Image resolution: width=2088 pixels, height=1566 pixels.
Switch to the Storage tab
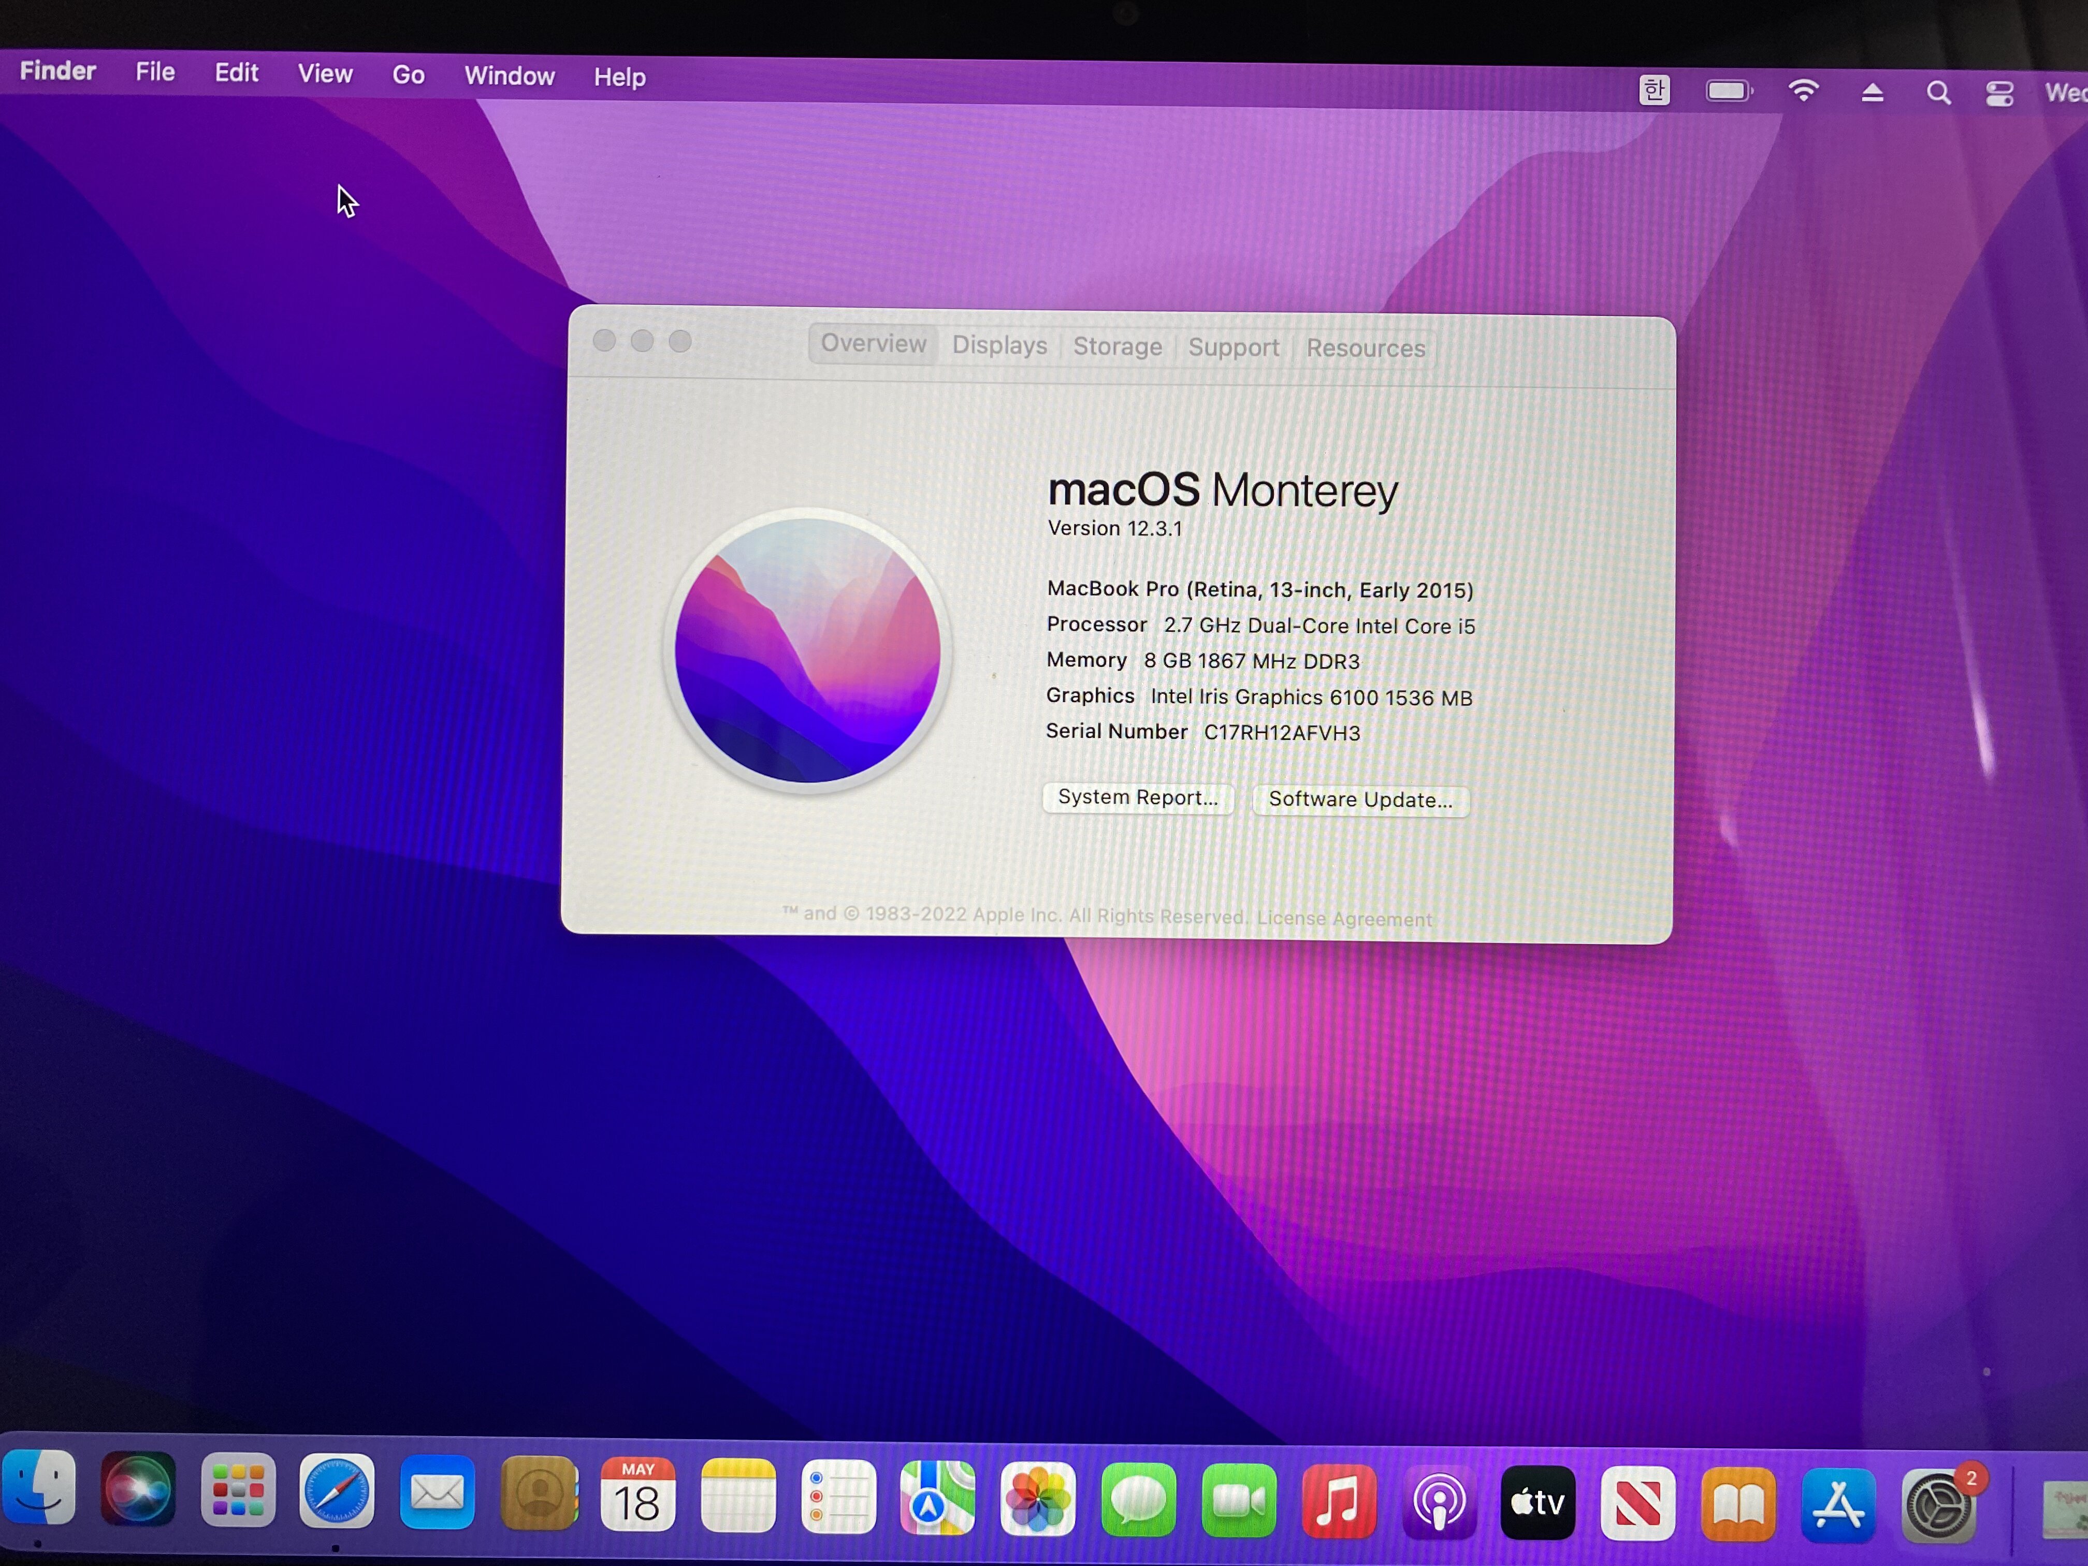(x=1118, y=346)
